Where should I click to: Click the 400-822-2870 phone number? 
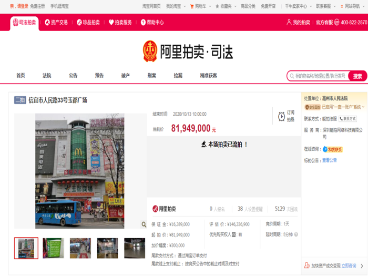354,23
